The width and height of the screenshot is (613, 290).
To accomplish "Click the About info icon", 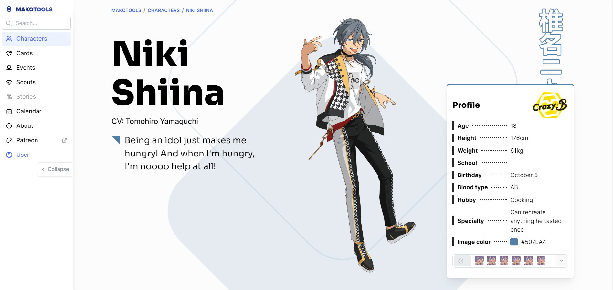I will pos(9,126).
